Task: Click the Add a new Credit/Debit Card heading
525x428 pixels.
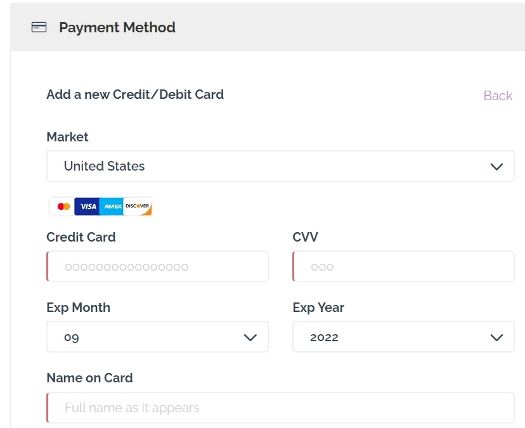Action: click(x=135, y=95)
